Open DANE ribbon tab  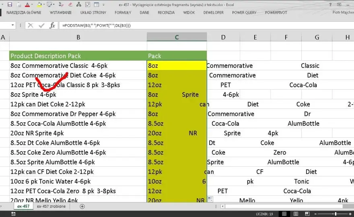click(144, 12)
